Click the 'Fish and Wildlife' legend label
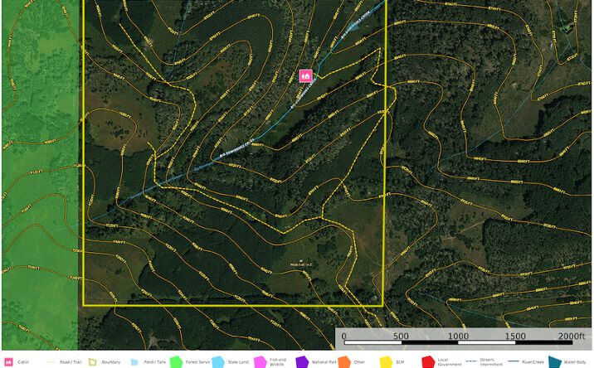594x368 pixels. pos(278,362)
